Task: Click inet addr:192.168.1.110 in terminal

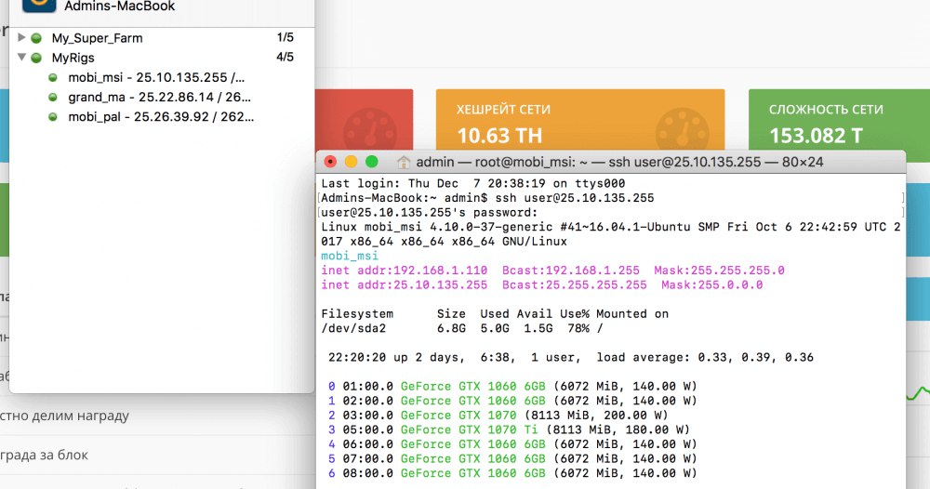Action: click(x=404, y=271)
